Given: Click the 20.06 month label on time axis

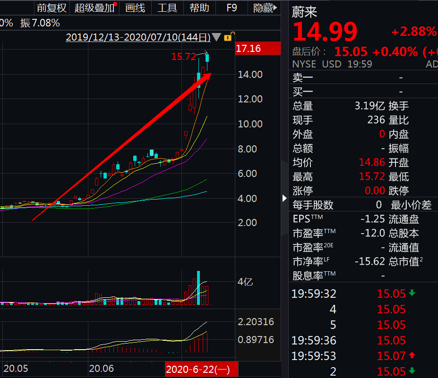Looking at the screenshot, I should pos(102,369).
